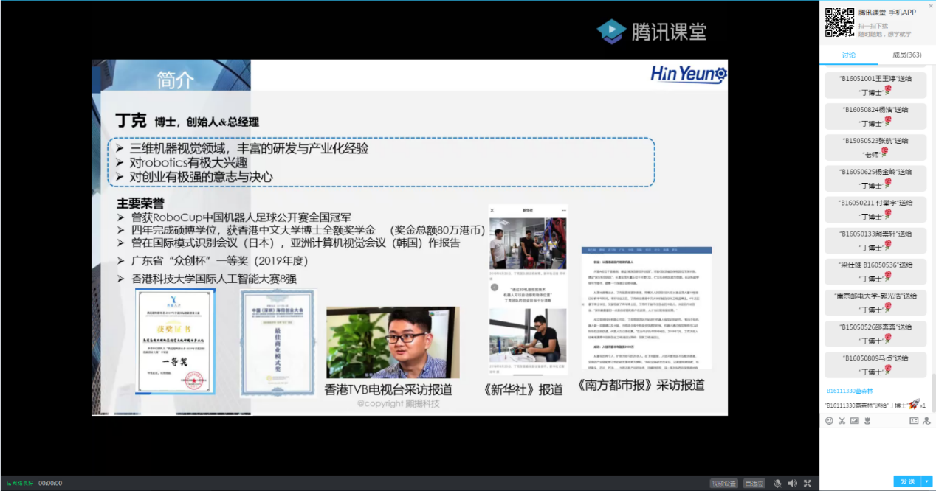Screen dimensions: 936x491
Task: Click the card-style icon in chat toolbar
Action: click(x=914, y=420)
